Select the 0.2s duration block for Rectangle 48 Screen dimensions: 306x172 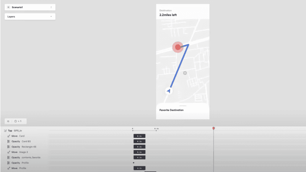[x=139, y=147]
